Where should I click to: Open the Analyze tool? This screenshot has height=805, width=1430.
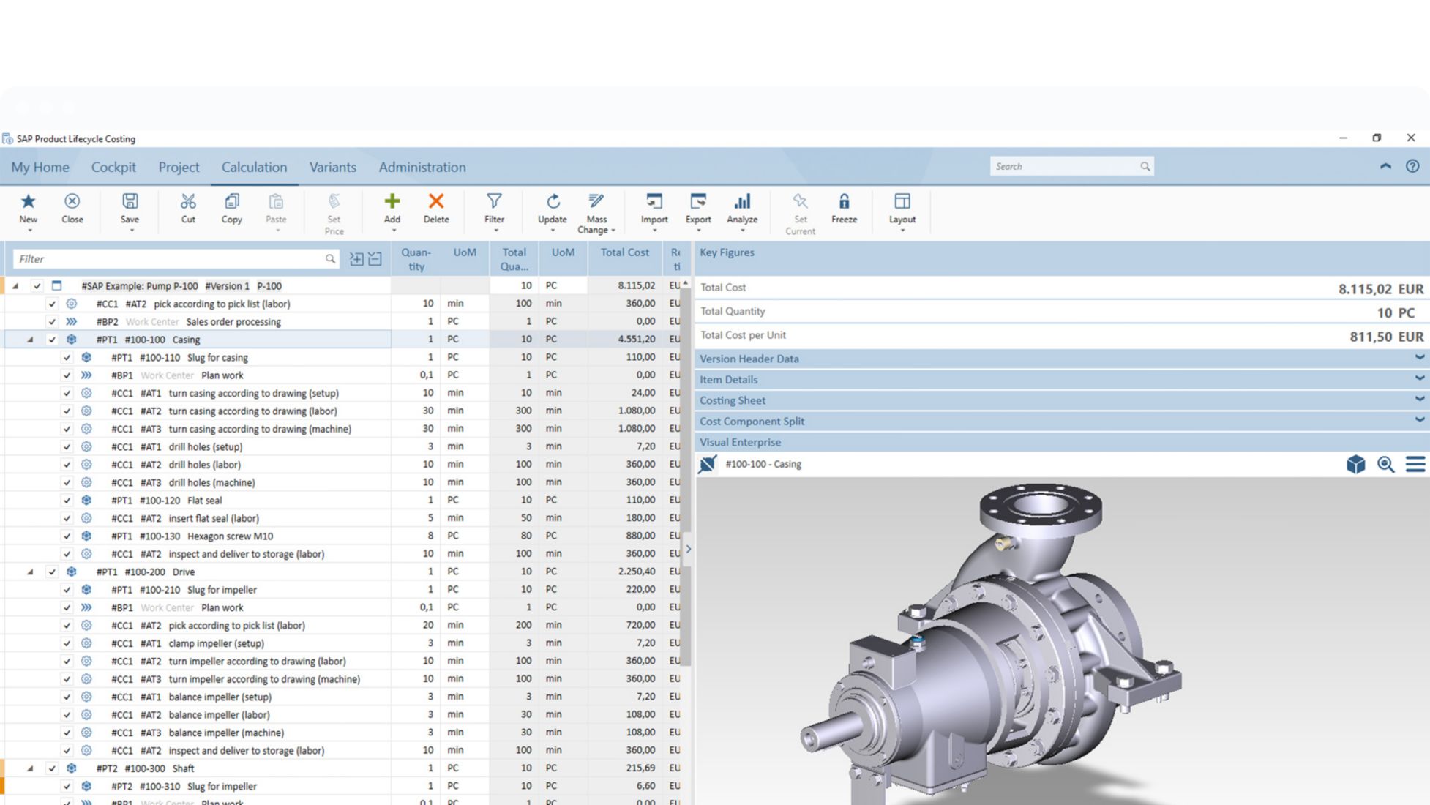[742, 210]
